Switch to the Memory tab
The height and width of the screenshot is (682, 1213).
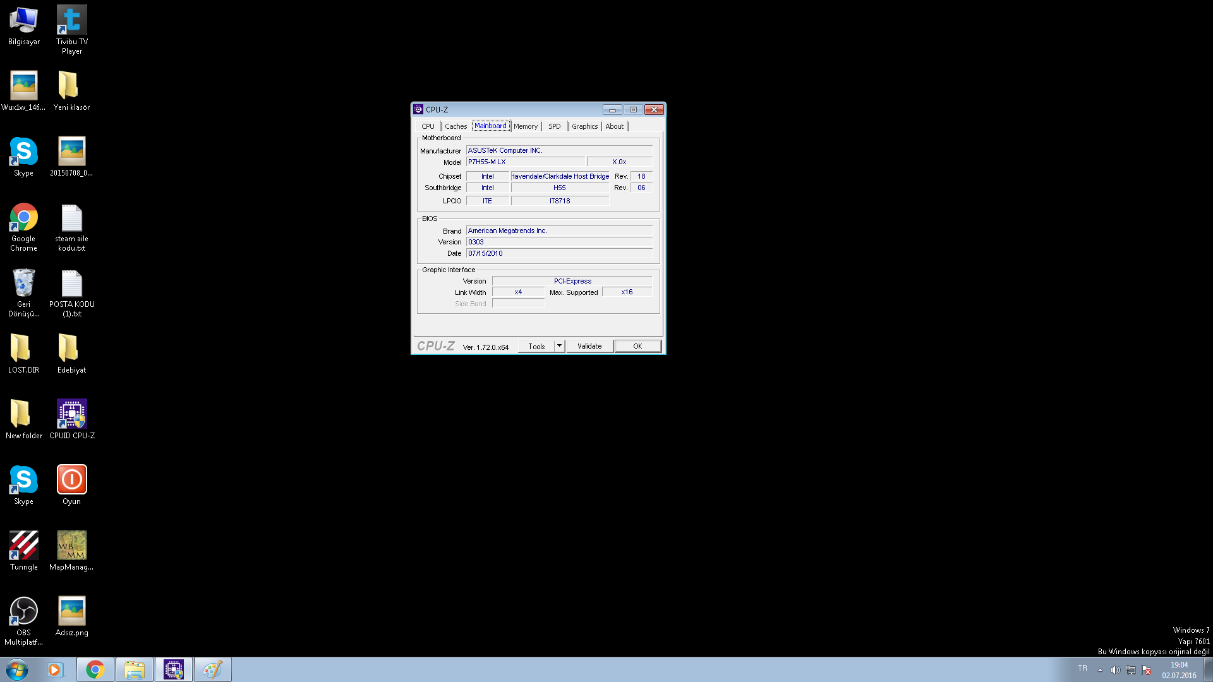click(525, 126)
